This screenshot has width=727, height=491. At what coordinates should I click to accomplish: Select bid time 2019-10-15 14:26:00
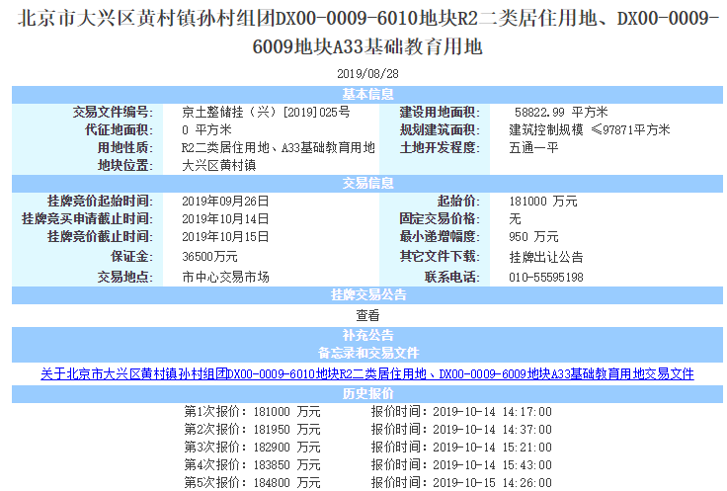492,483
